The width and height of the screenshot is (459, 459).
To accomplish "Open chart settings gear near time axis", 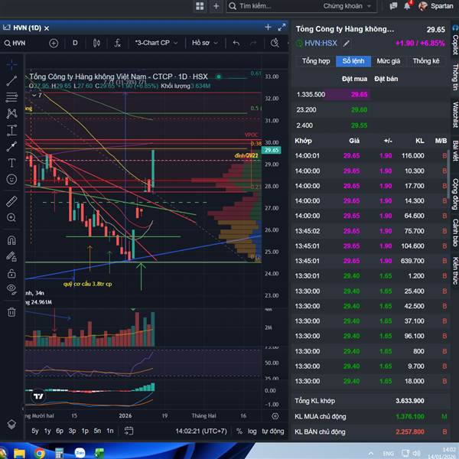I will (275, 416).
